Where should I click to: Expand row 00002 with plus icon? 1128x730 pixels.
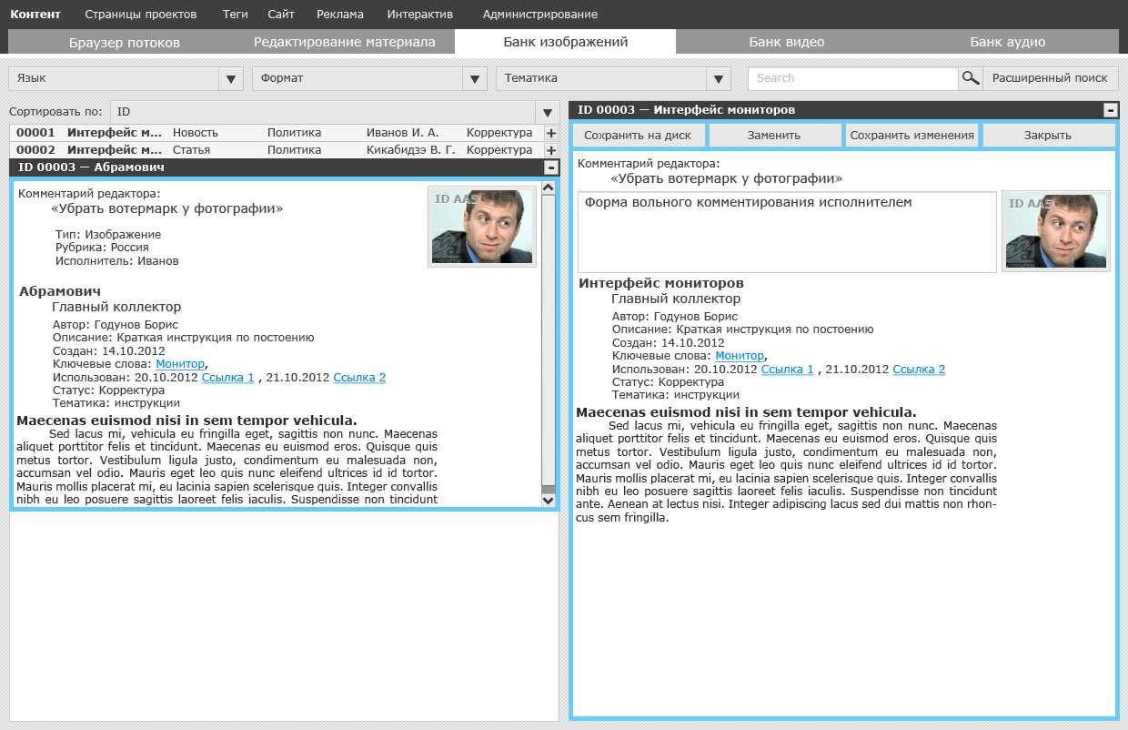550,150
